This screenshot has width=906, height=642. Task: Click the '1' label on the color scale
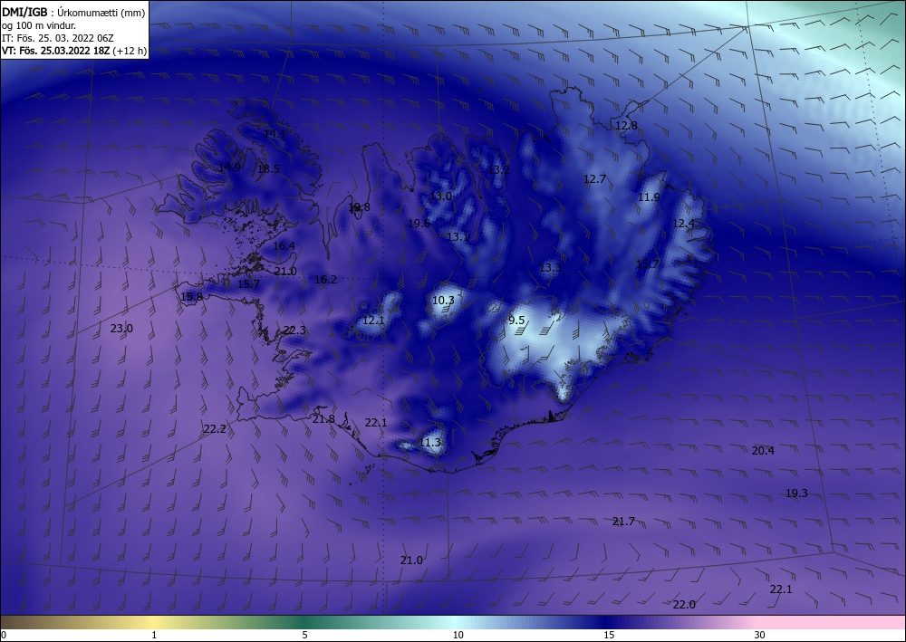(x=154, y=636)
